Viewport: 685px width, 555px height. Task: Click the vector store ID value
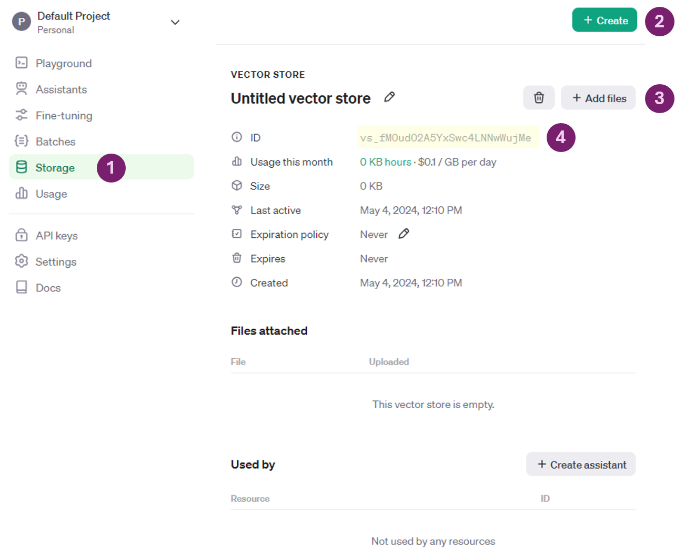click(x=445, y=138)
